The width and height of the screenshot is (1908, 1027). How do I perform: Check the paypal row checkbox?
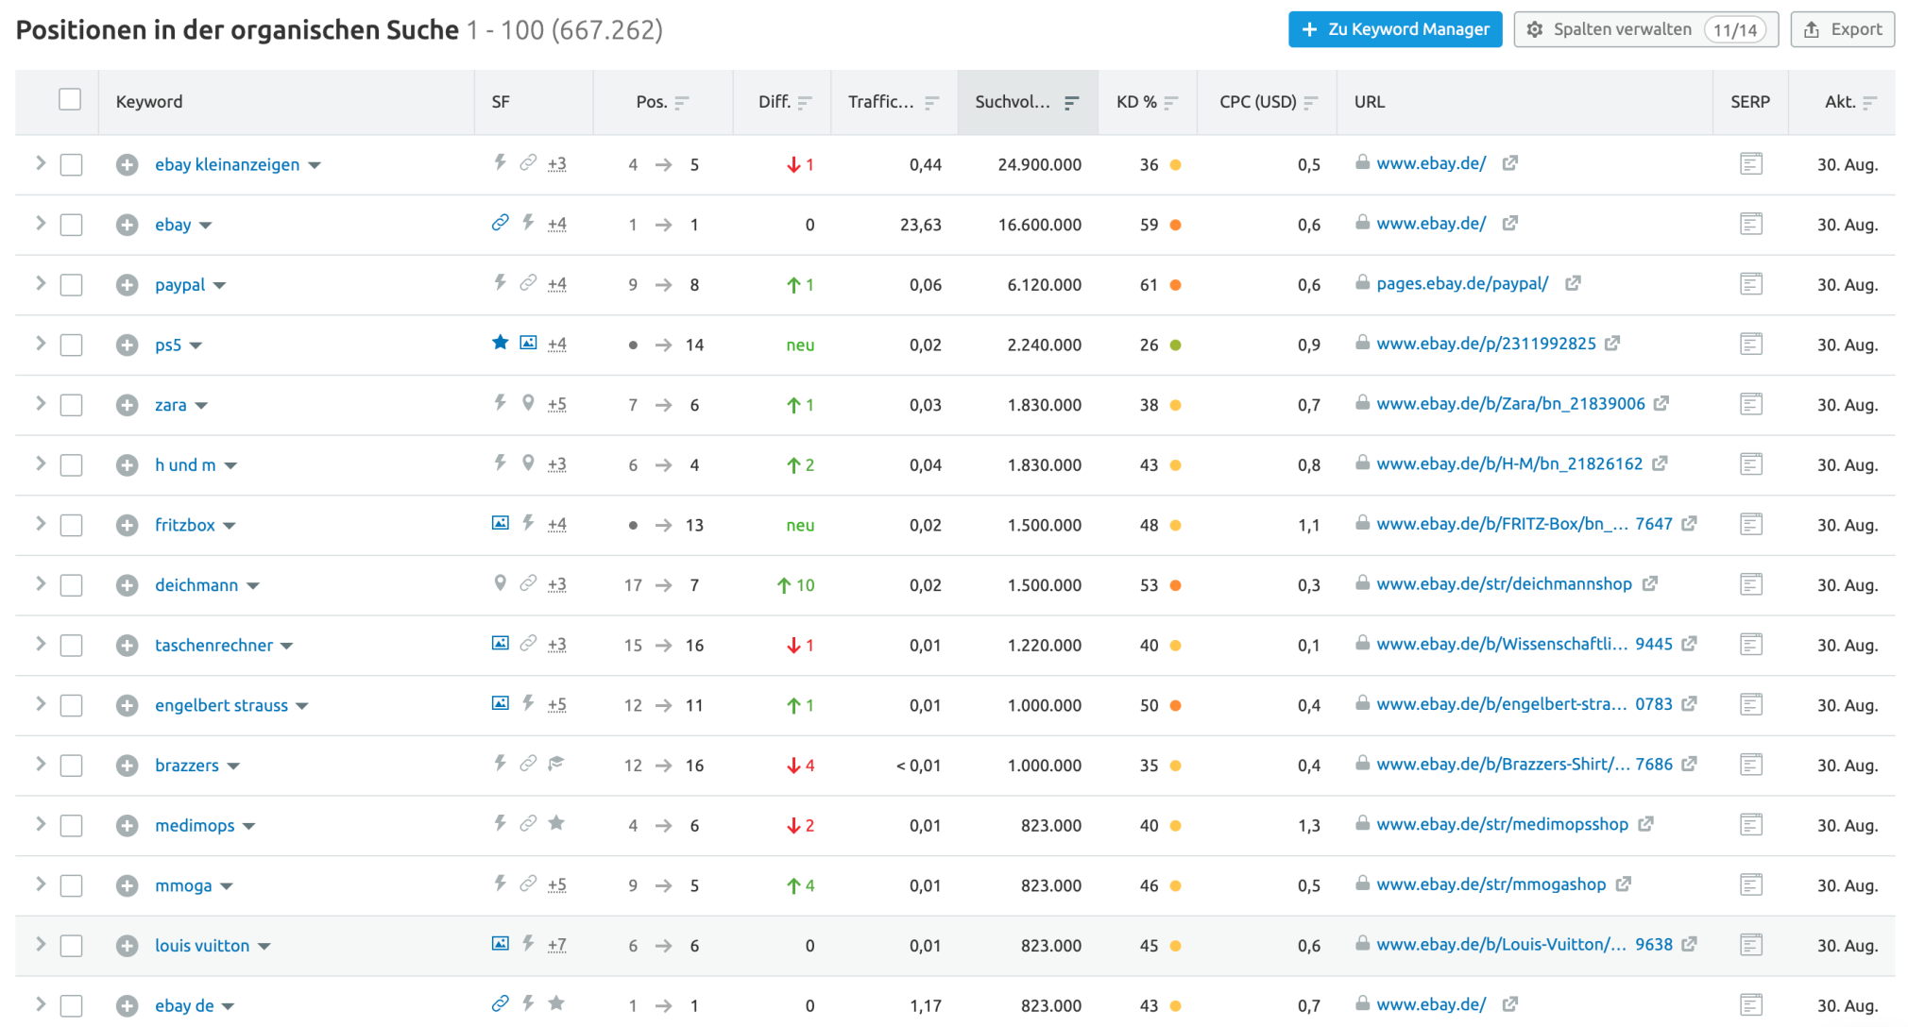[x=71, y=285]
